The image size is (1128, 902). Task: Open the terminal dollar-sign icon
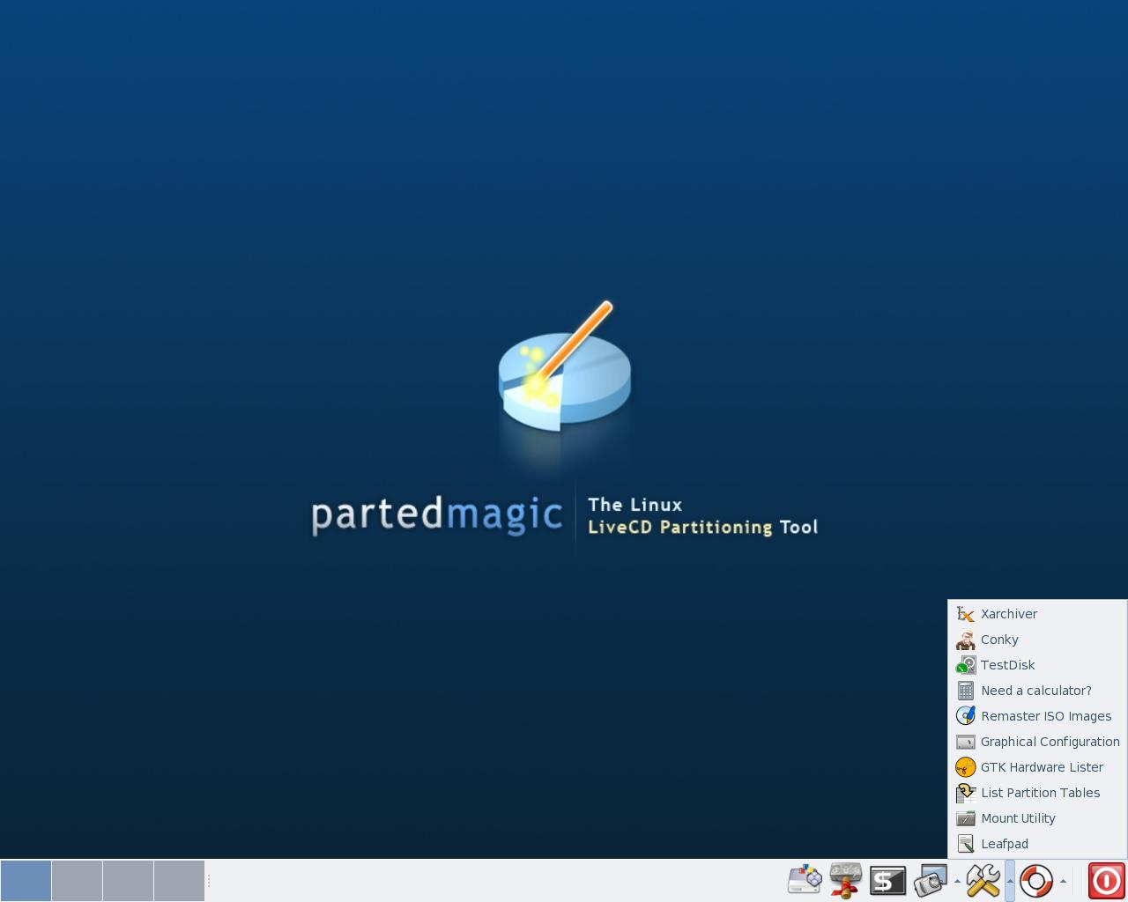pos(887,880)
